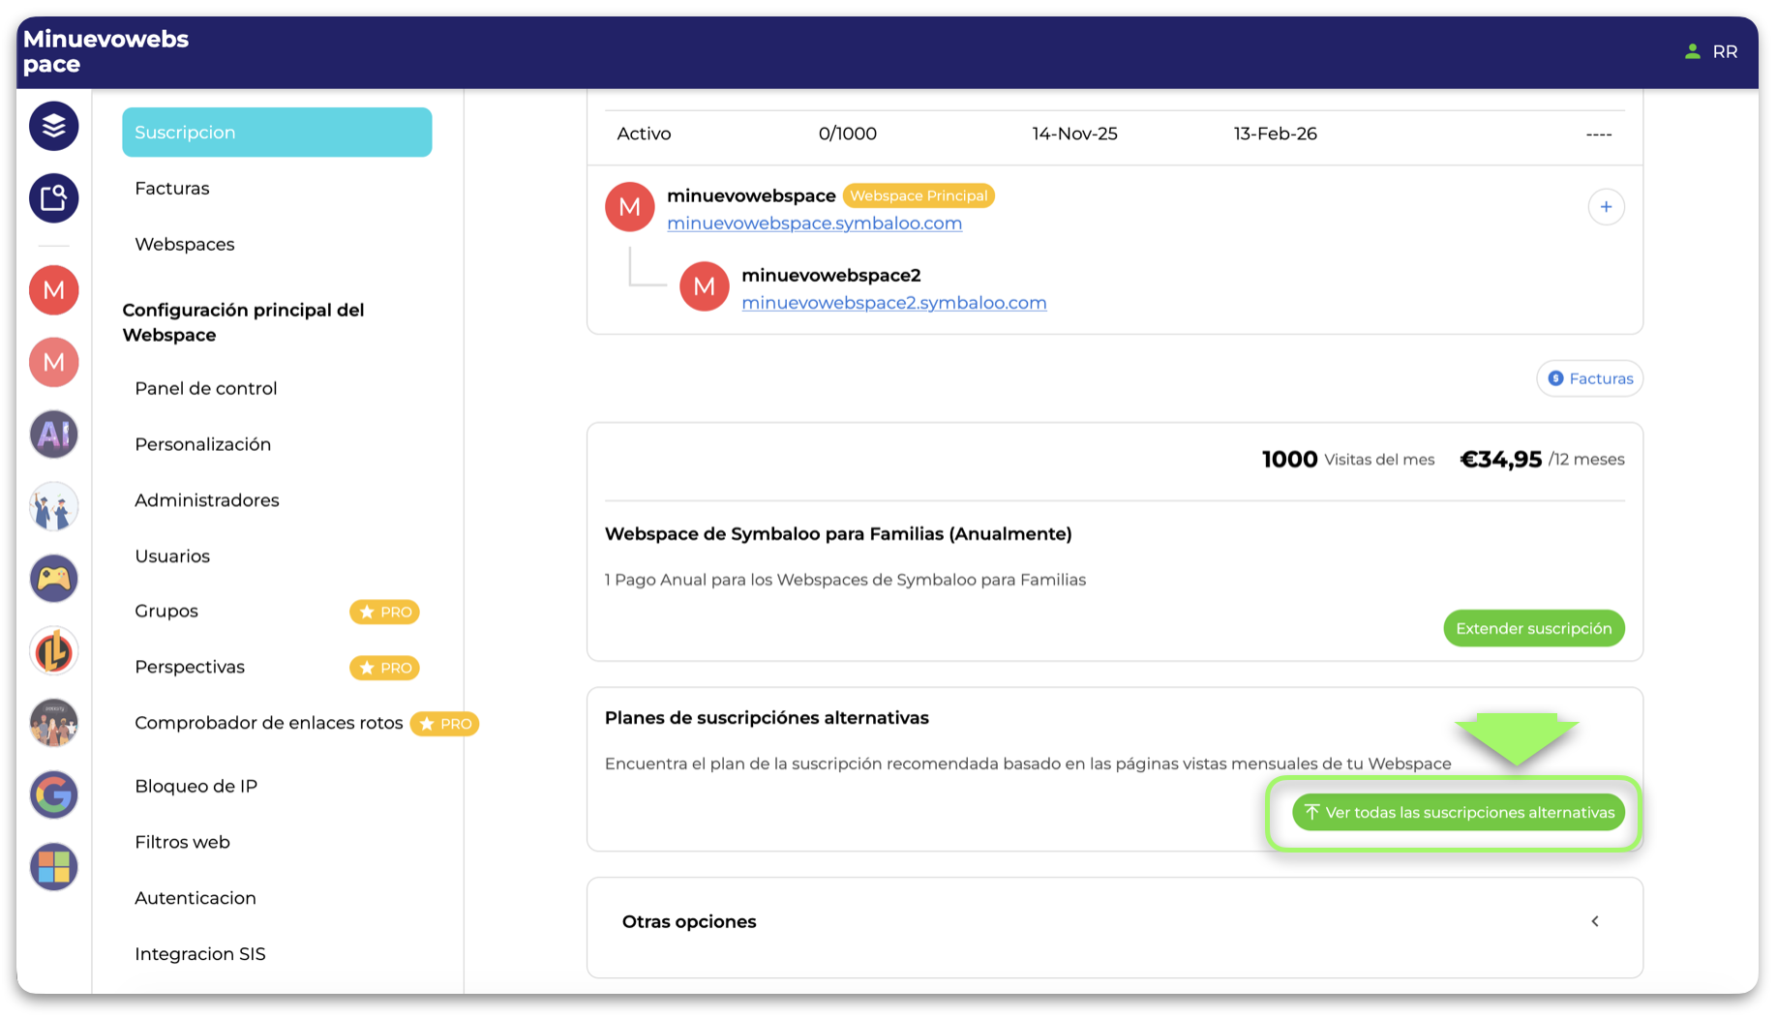Viewport: 1777px width, 1018px height.
Task: Click 'Webspace de Symbaloo para Familias (Anualmente)' title
Action: 838,534
